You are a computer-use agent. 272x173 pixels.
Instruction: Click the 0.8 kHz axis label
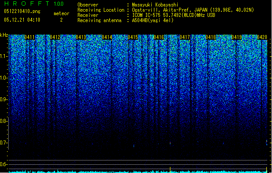tap(3, 121)
